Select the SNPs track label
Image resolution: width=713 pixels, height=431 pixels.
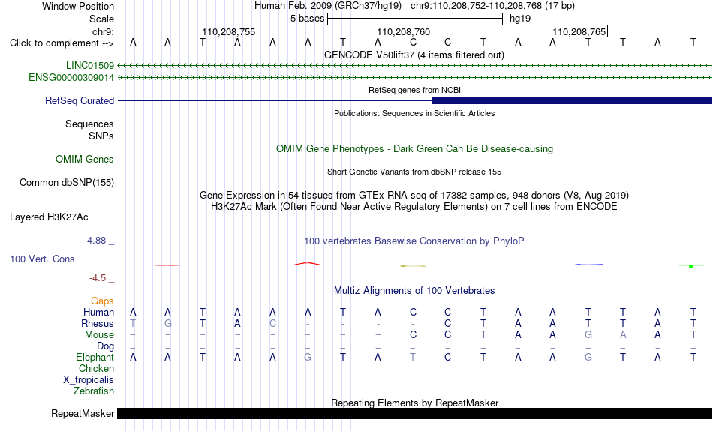101,136
